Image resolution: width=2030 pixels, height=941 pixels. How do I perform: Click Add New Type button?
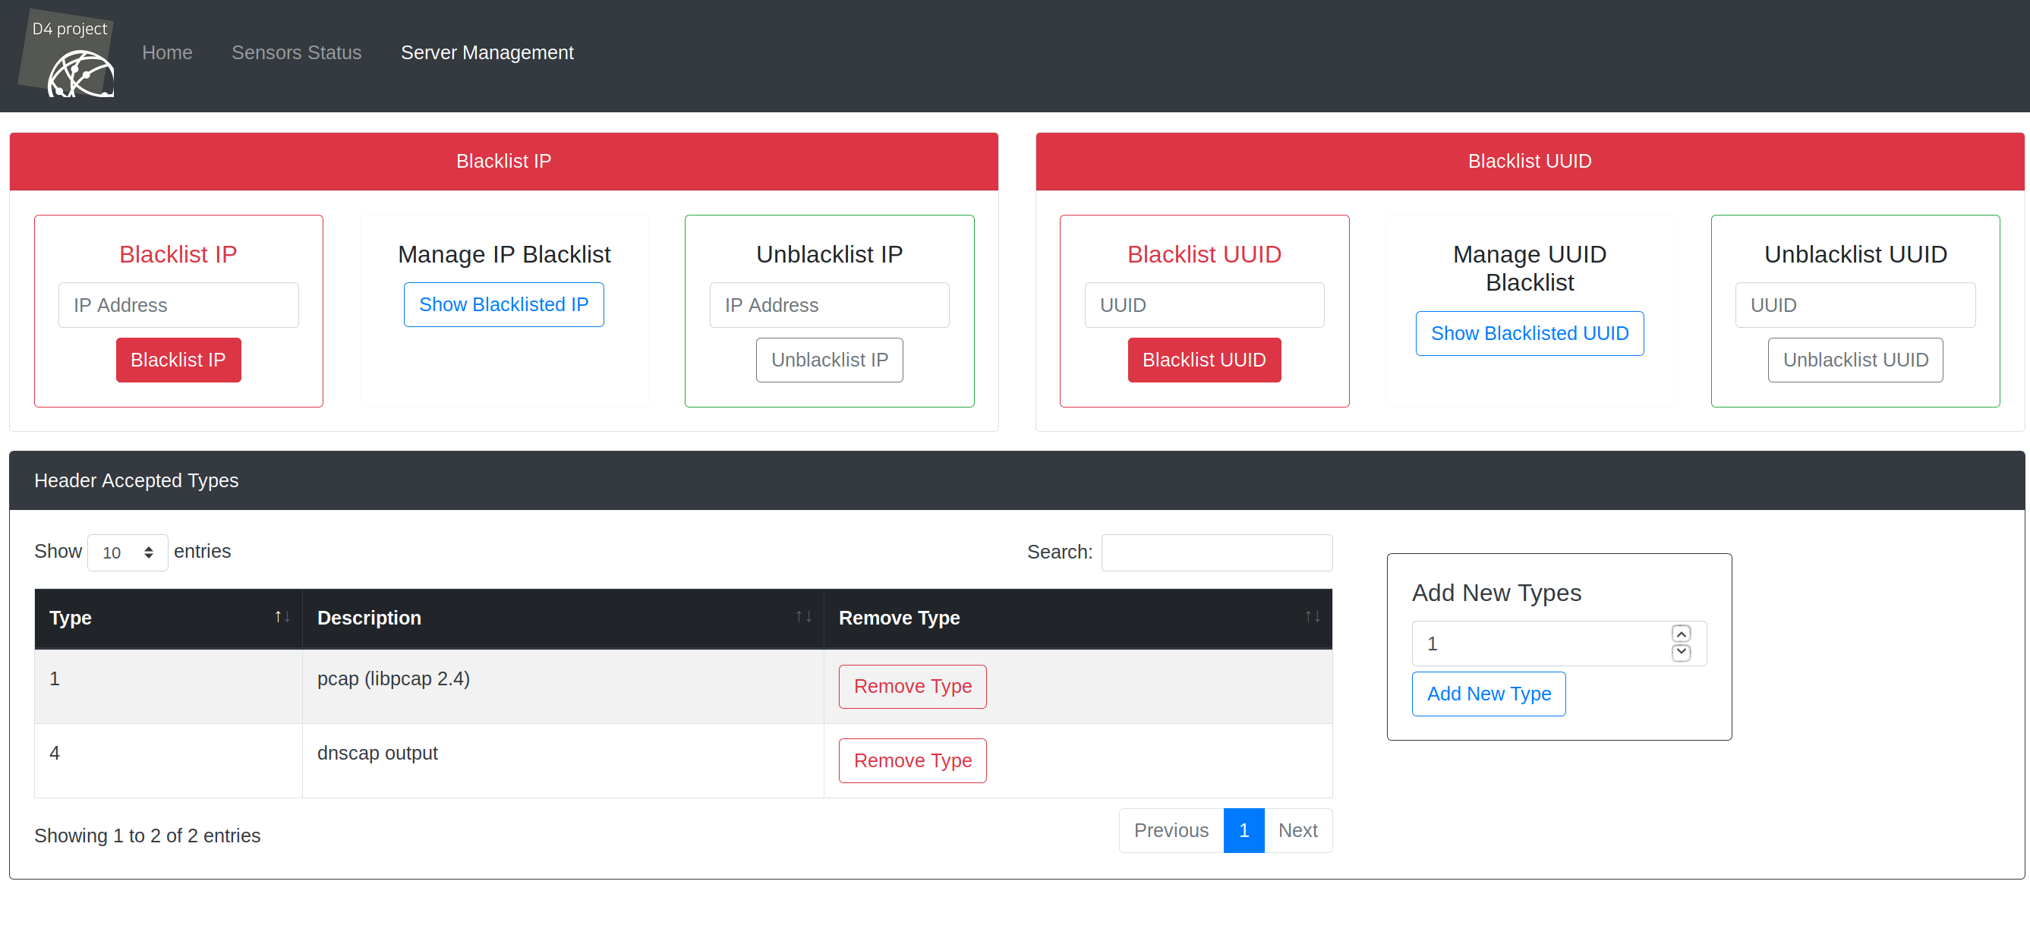1488,694
